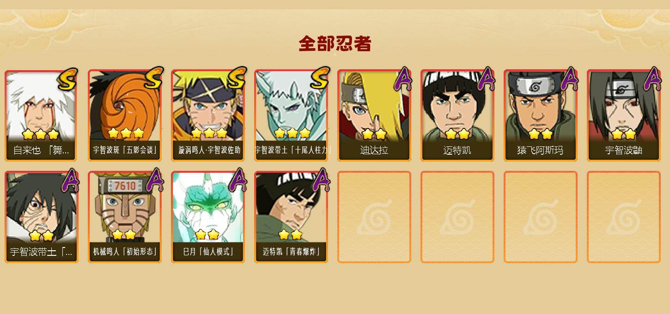Select the 宇智波带土「十尾人柱力」 card
The image size is (670, 314).
pos(291,115)
